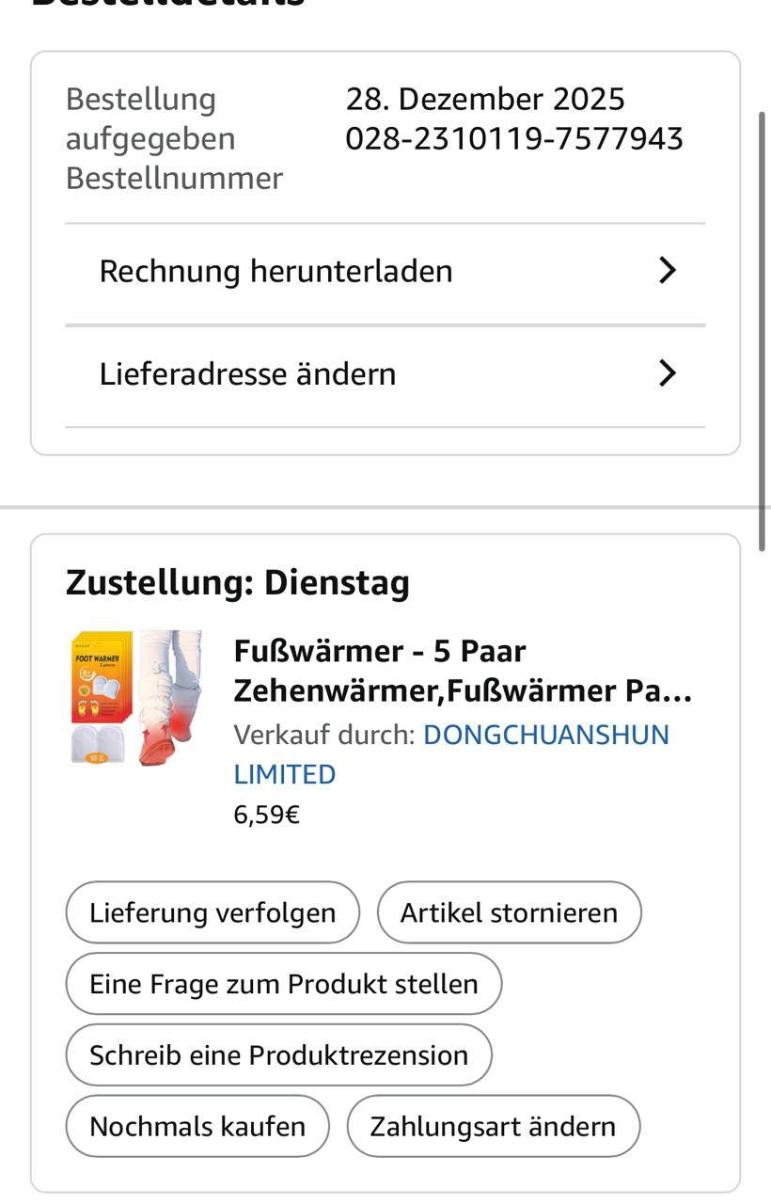Tap the Bestellnummer label
The height and width of the screenshot is (1204, 771).
[174, 179]
